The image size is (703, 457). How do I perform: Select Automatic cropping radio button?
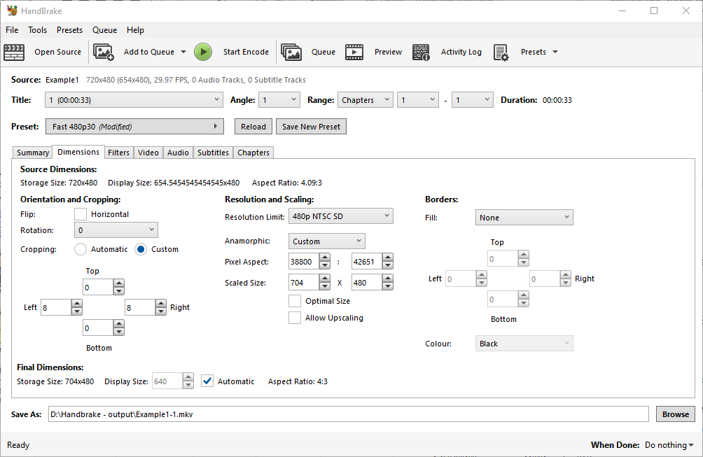pos(81,249)
